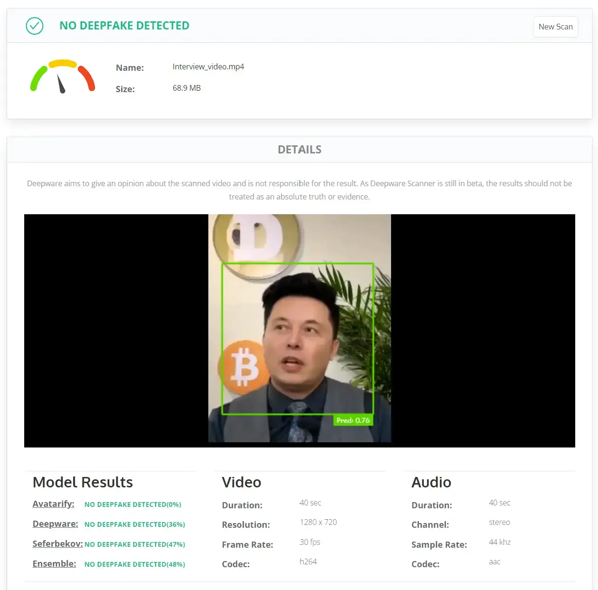This screenshot has width=598, height=590.
Task: Open the Avatarify model results link
Action: point(53,504)
